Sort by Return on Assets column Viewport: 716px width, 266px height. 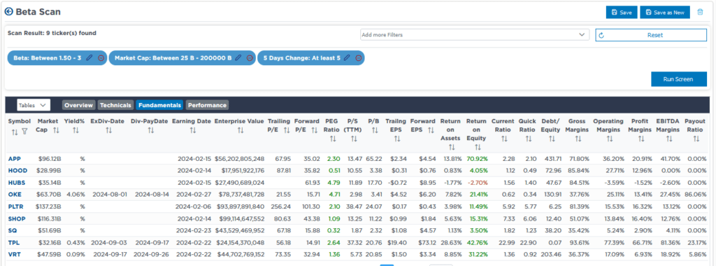(x=452, y=147)
